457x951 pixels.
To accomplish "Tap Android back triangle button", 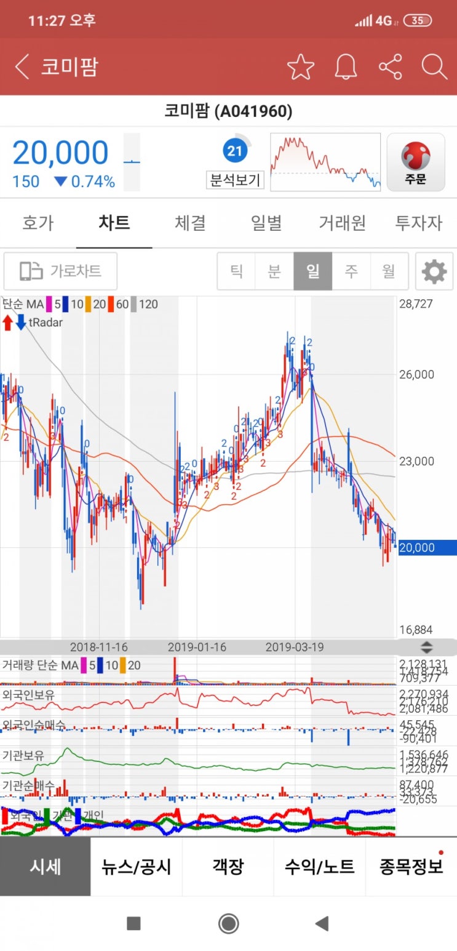I will pyautogui.click(x=322, y=923).
